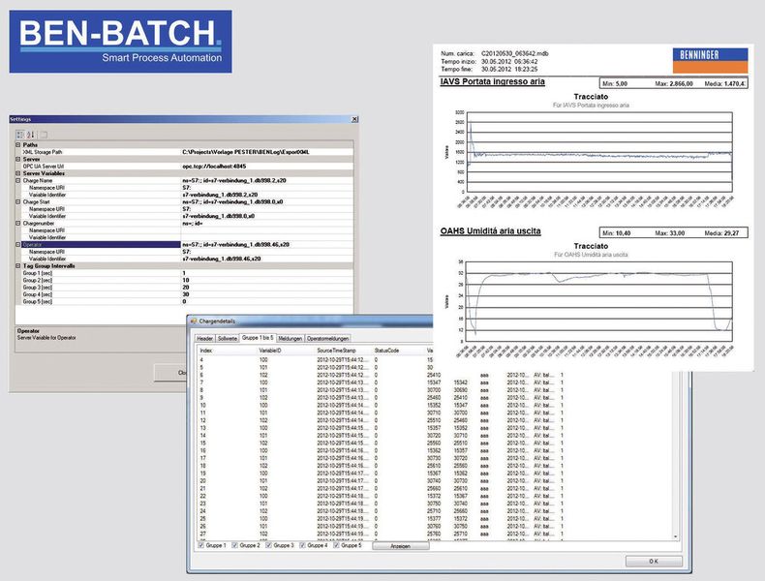Image resolution: width=765 pixels, height=581 pixels.
Task: Collapse the Tag Group Intervalls category
Action: tap(18, 266)
